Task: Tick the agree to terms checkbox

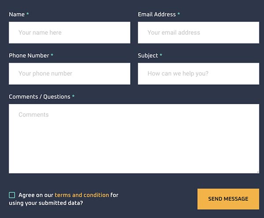Action: [12, 195]
